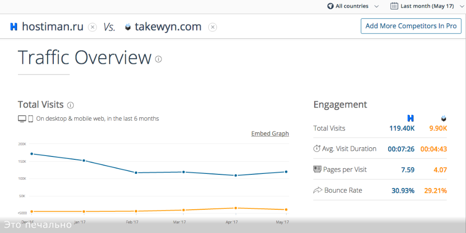Image resolution: width=466 pixels, height=233 pixels.
Task: Select takewyn.com Apr '17 orange data point
Action: (x=236, y=208)
